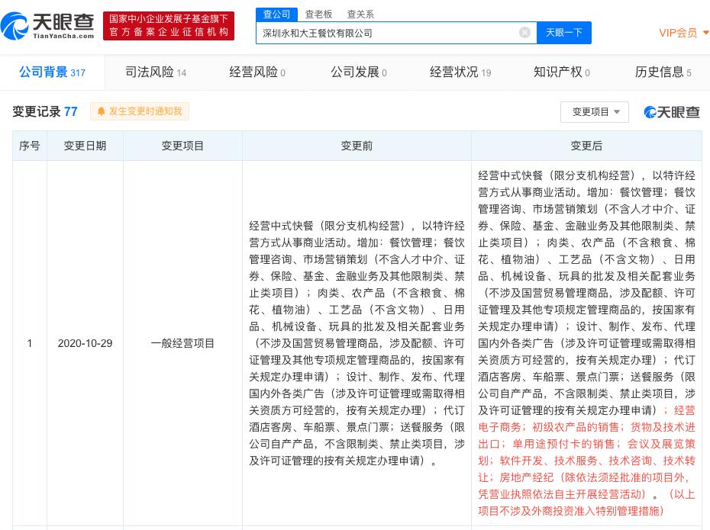Click the 变更日期 column header
This screenshot has height=530, width=710.
(86, 146)
